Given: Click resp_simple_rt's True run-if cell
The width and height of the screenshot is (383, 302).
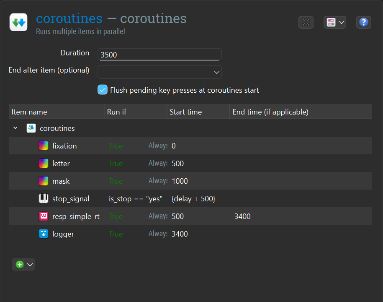Looking at the screenshot, I should pos(116,216).
